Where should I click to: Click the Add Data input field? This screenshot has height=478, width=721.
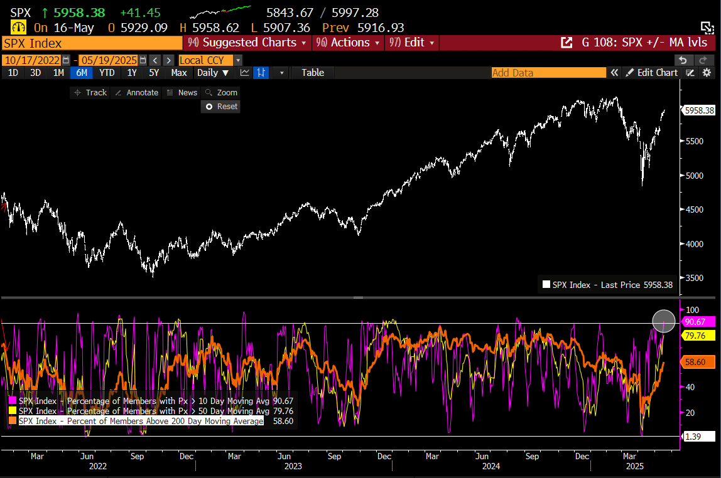pyautogui.click(x=548, y=73)
